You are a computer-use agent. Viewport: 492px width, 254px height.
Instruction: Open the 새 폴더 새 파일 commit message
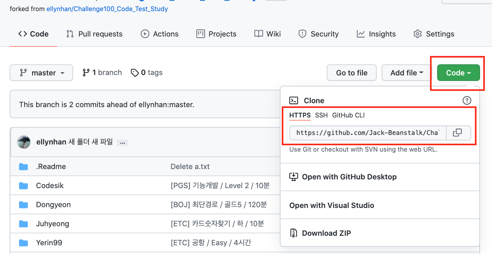(91, 142)
